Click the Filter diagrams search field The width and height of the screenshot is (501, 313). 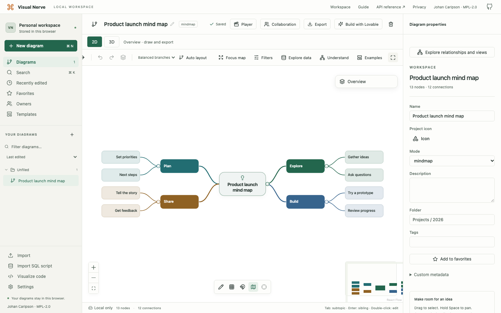coord(41,147)
